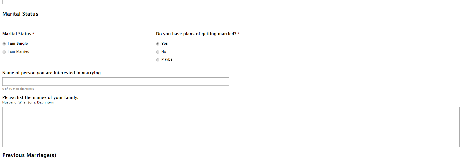The image size is (465, 158).
Task: Click the 'I am Married' label text
Action: (18, 51)
